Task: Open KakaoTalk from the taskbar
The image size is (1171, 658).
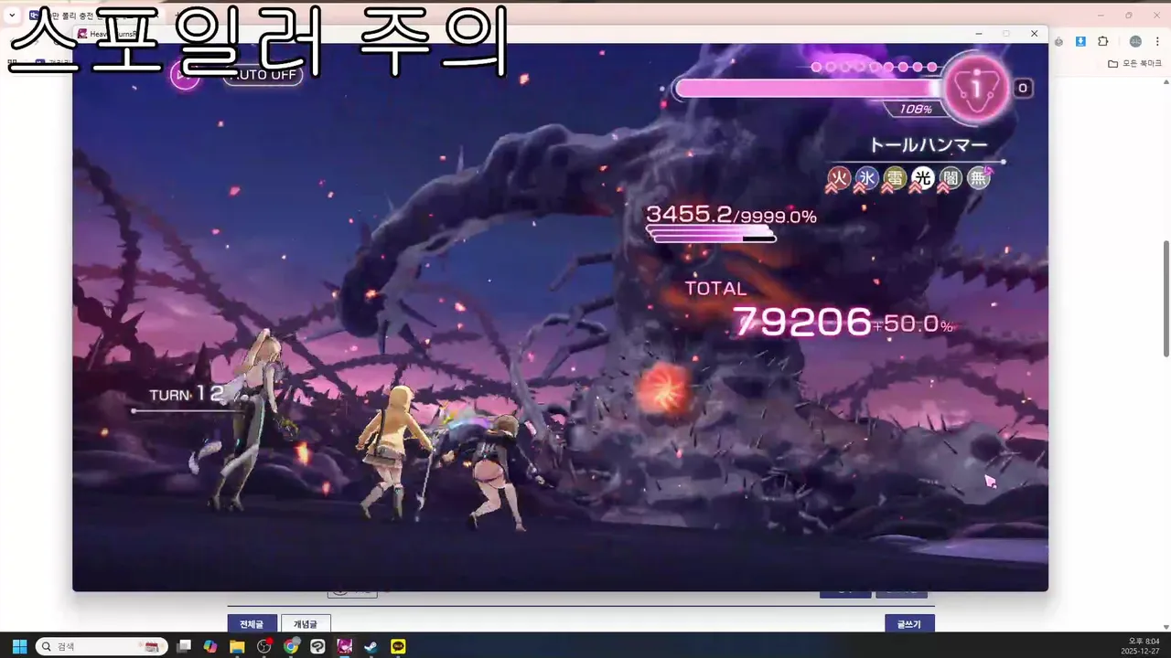Action: click(399, 646)
